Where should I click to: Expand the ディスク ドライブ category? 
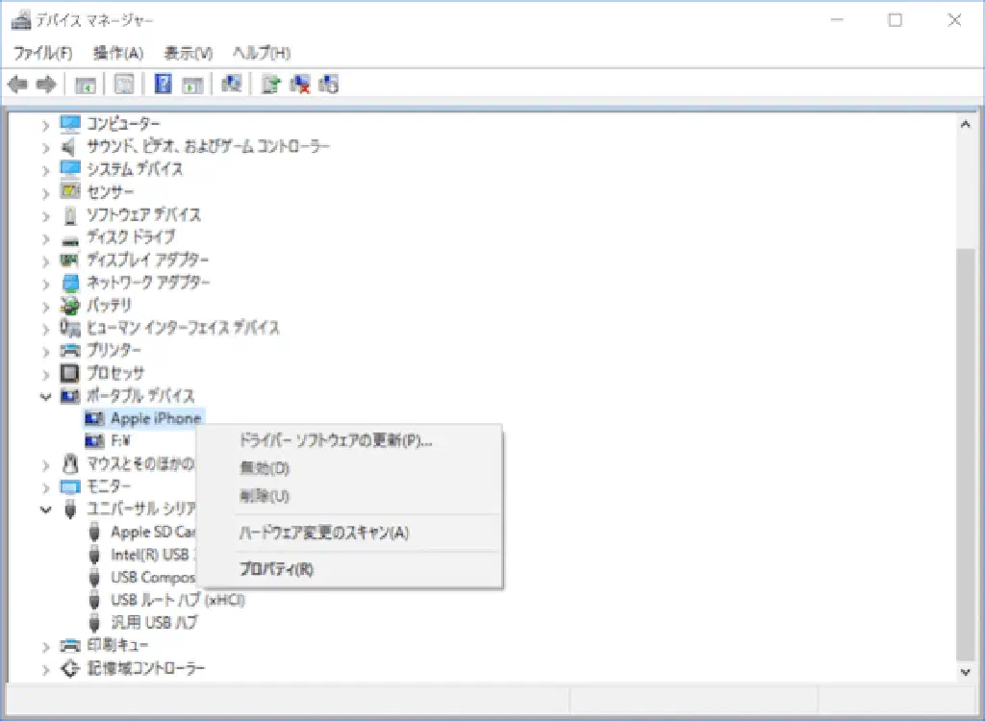tap(45, 237)
